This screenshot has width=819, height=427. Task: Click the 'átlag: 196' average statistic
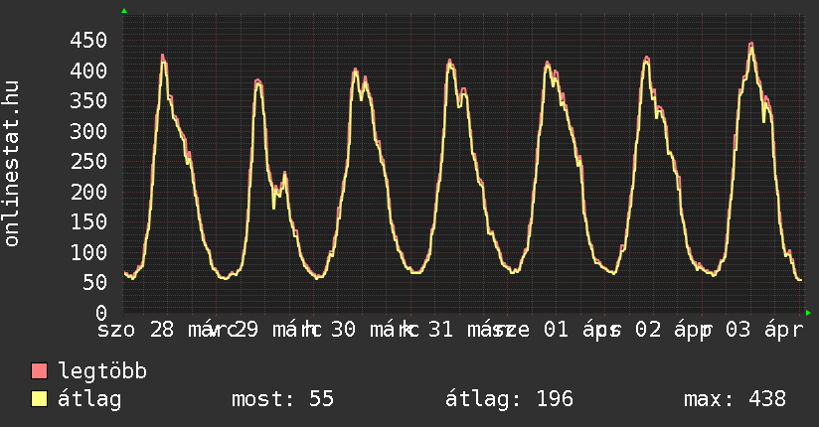(510, 399)
